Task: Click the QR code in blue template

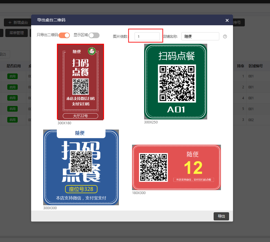Action: pos(81,162)
